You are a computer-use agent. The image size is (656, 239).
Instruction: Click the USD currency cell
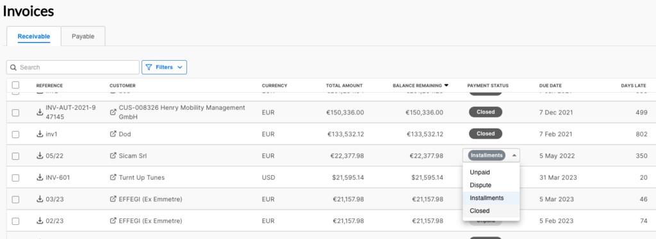pos(268,177)
